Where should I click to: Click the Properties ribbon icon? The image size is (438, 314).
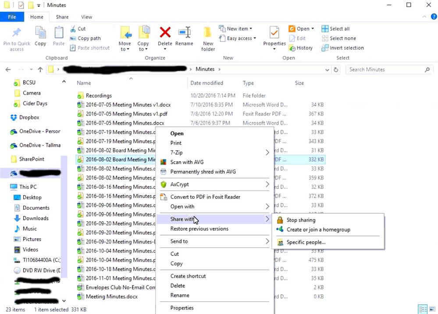coord(274,33)
